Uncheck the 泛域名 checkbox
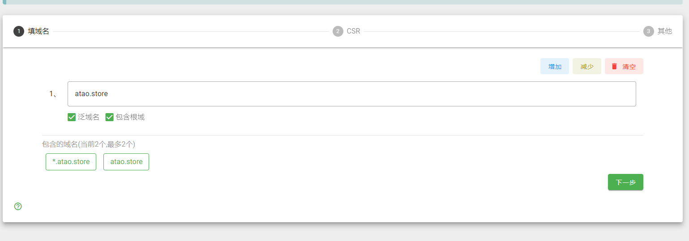The width and height of the screenshot is (689, 241). tap(72, 117)
